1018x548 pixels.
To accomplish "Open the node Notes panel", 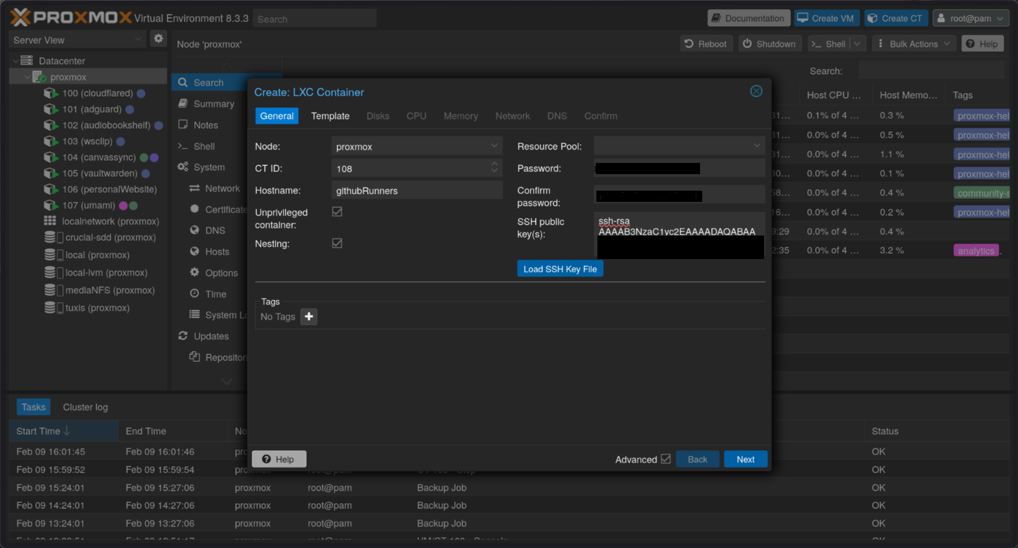I will coord(205,125).
